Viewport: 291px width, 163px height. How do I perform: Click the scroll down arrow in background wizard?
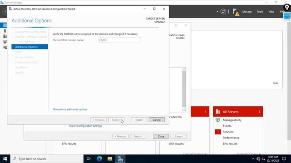(184, 110)
